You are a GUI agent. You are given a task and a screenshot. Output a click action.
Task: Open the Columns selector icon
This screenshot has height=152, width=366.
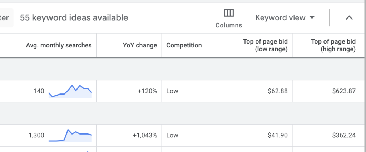point(229,13)
